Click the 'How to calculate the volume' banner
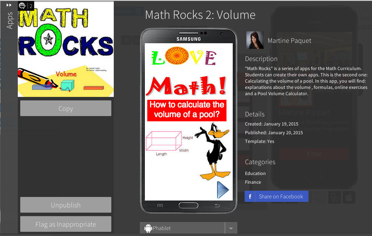This screenshot has width=372, height=236. click(187, 110)
